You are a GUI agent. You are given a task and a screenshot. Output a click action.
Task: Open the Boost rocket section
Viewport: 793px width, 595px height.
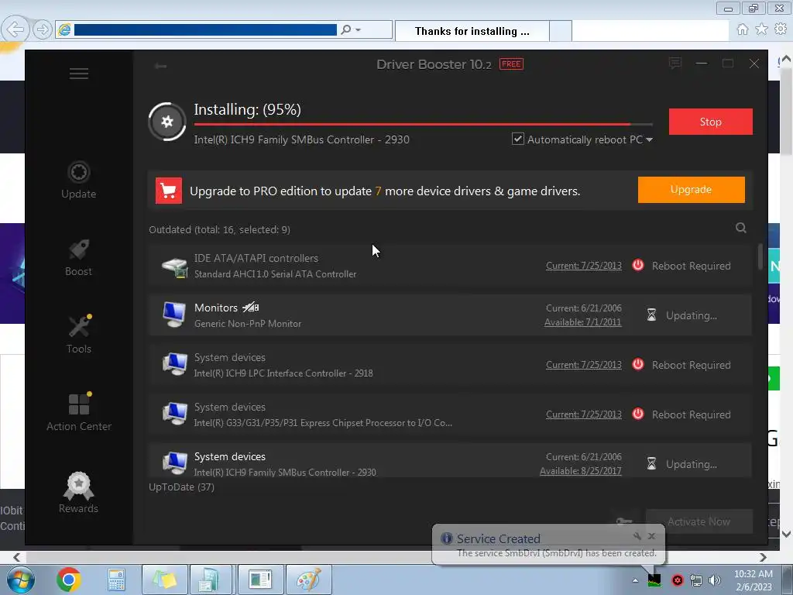78,257
